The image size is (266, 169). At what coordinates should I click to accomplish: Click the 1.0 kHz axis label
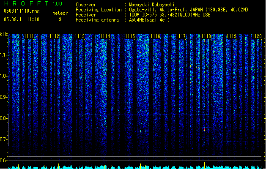click(3, 76)
